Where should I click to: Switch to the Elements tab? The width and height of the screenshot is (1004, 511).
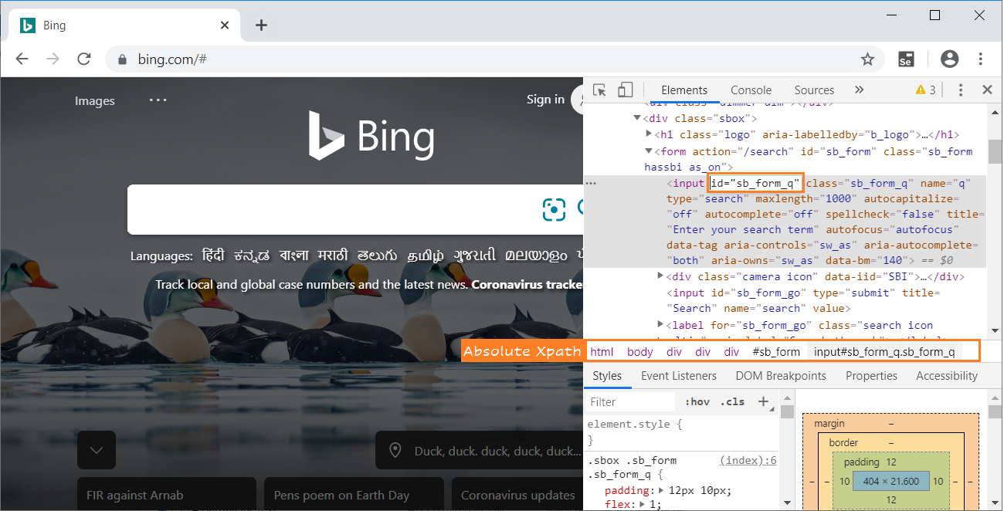click(x=684, y=90)
